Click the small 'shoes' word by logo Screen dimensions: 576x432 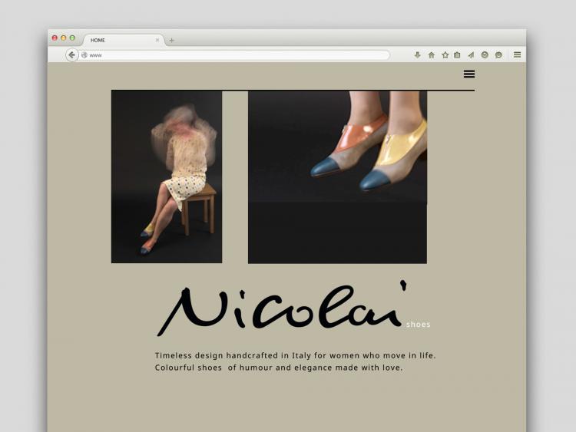(418, 325)
